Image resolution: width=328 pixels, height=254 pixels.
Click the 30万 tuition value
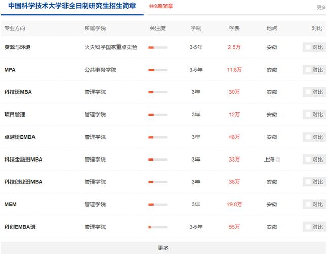pos(234,92)
